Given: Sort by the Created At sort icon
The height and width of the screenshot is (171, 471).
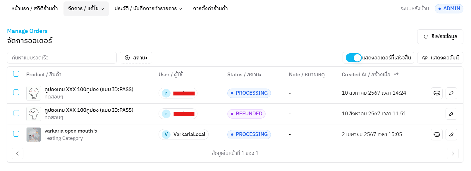Looking at the screenshot, I should (x=396, y=75).
